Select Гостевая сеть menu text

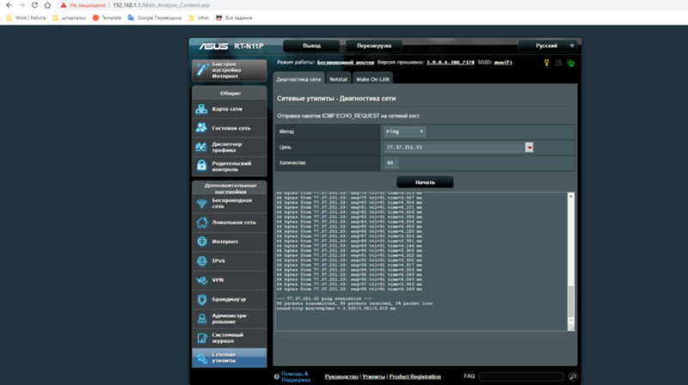[231, 128]
